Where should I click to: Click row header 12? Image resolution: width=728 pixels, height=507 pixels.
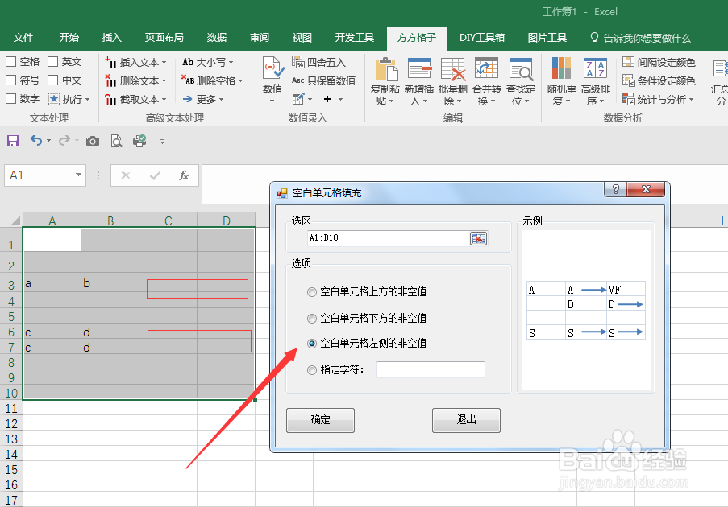point(11,423)
